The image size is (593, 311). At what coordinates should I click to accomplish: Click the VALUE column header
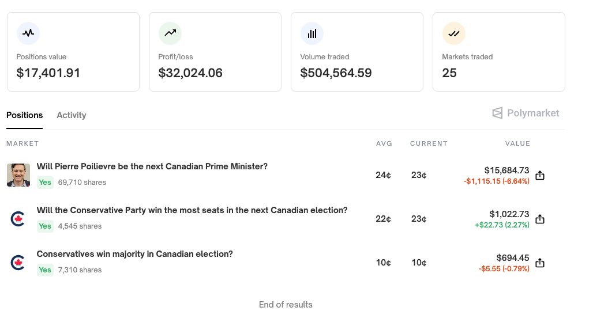(517, 143)
